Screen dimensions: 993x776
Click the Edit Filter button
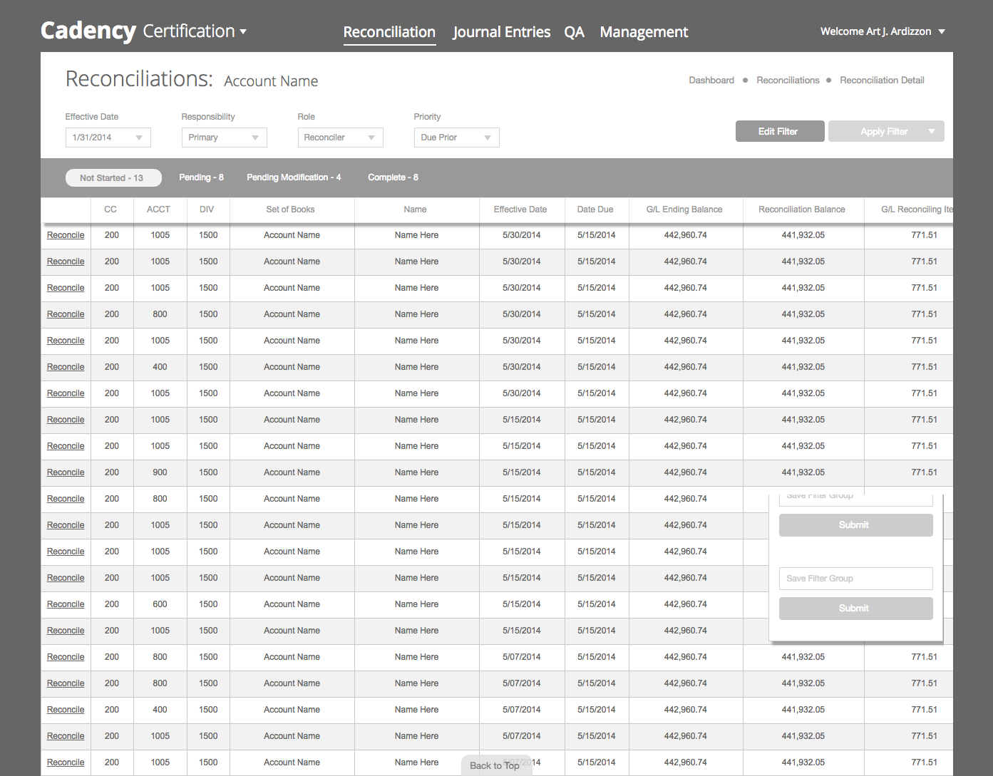pyautogui.click(x=780, y=131)
